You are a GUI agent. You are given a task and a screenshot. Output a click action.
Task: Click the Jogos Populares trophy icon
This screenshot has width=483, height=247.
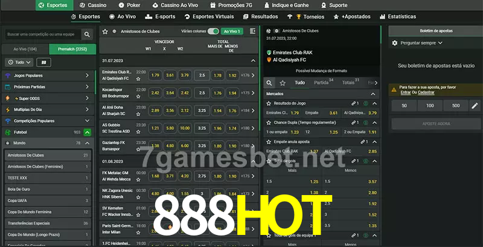[x=8, y=75]
